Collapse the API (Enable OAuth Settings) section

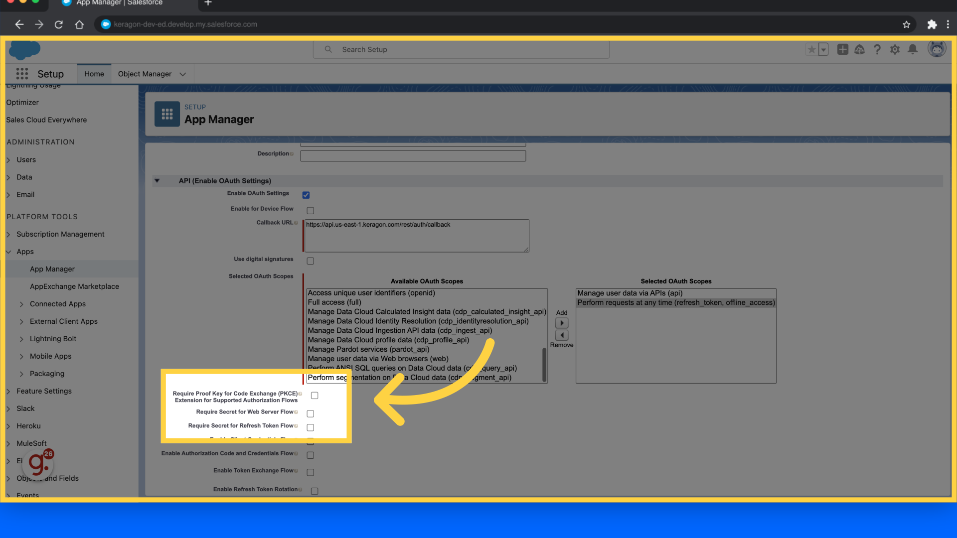157,181
